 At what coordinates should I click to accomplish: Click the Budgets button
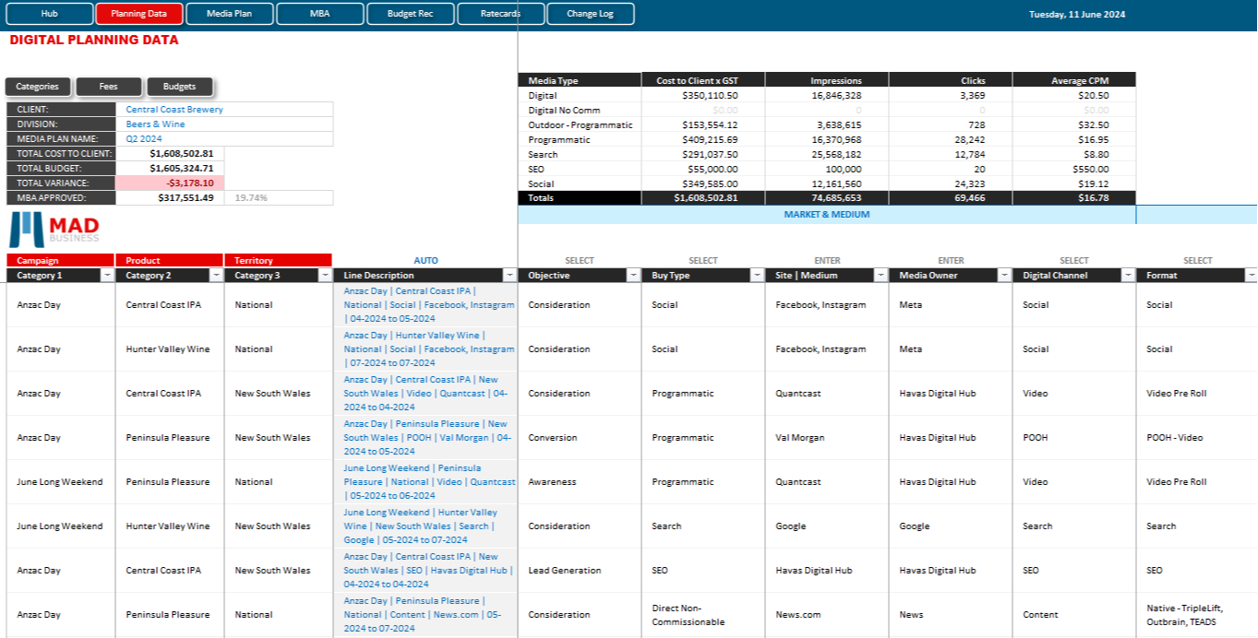click(x=180, y=87)
